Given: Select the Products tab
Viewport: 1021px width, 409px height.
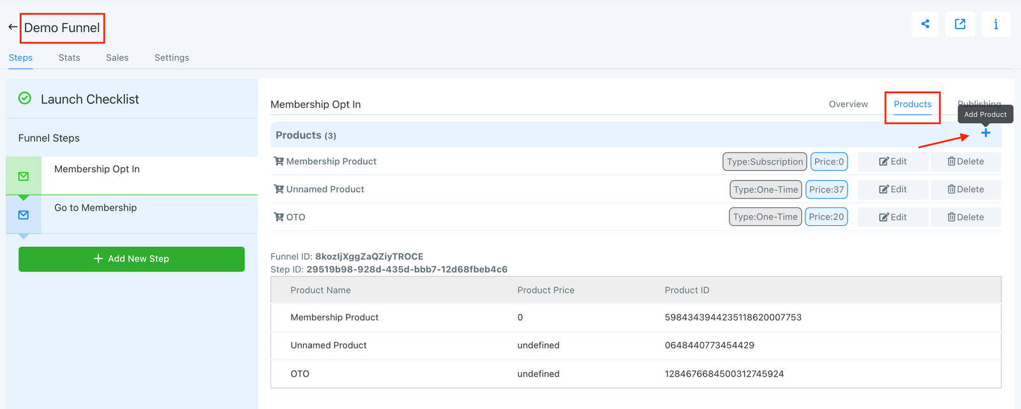Looking at the screenshot, I should tap(912, 104).
